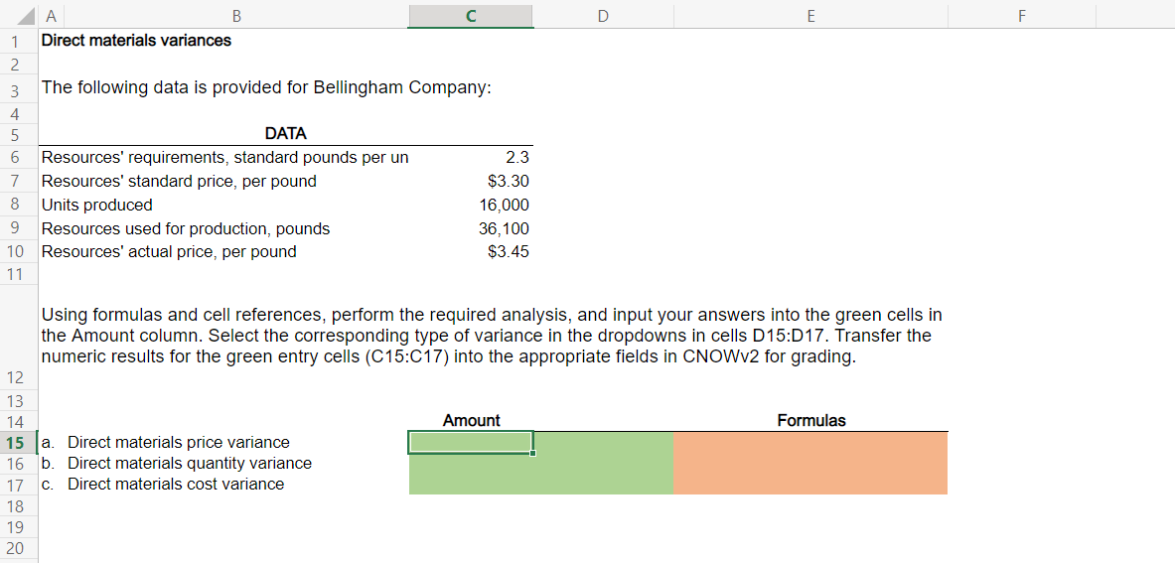This screenshot has height=563, width=1175.
Task: Click the green Amount cell C15
Action: [x=470, y=442]
